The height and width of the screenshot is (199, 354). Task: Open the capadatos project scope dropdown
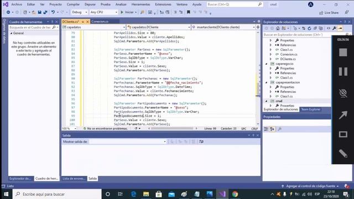point(93,27)
